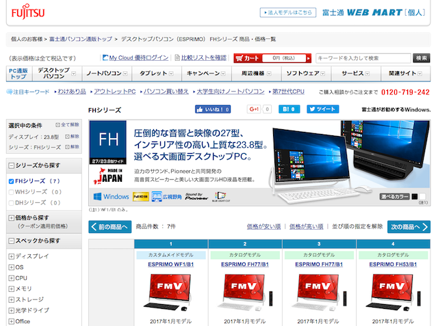The height and width of the screenshot is (326, 438).
Task: Click the 全て解除 clear-all icon
Action: [x=57, y=124]
